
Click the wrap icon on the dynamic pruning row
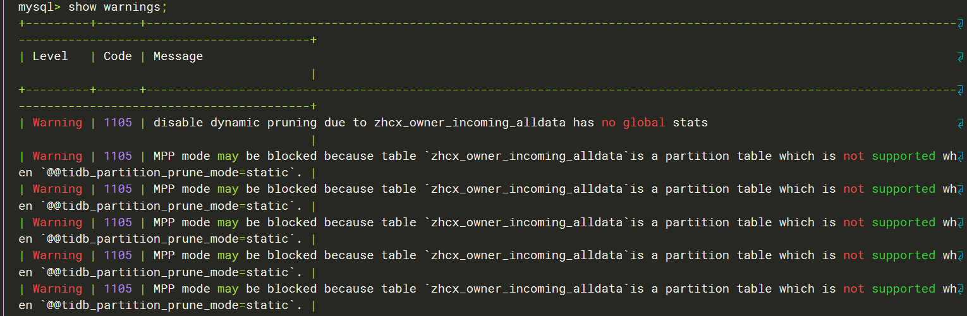click(x=960, y=123)
